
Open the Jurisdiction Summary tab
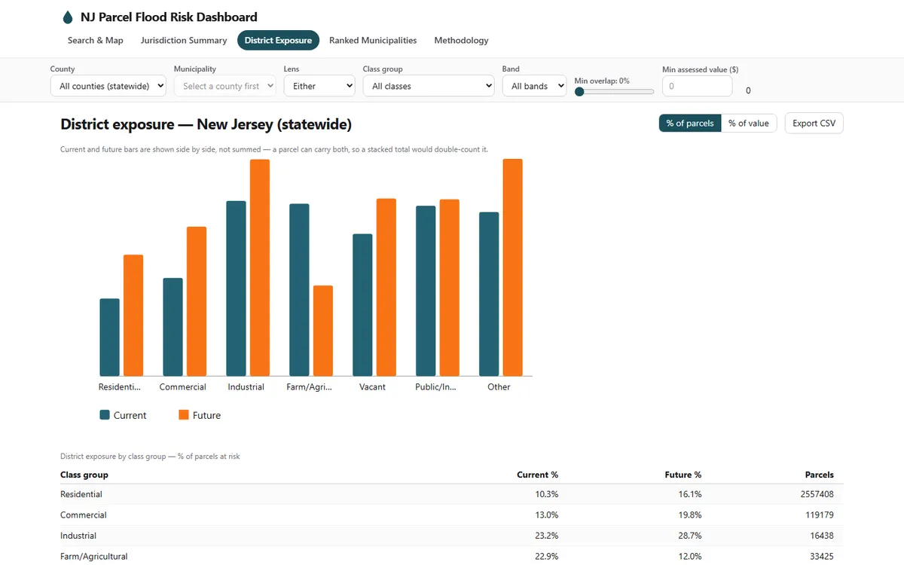tap(184, 41)
